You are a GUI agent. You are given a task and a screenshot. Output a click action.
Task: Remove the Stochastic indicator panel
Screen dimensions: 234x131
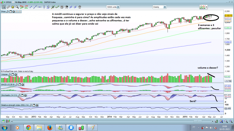click(x=25, y=95)
